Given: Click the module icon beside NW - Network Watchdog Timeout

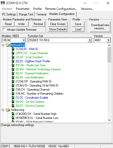Looking at the screenshot, I should coord(13,69).
